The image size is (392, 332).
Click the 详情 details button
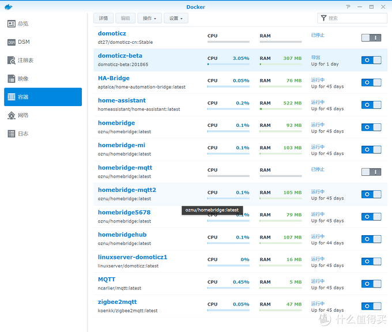click(x=103, y=18)
